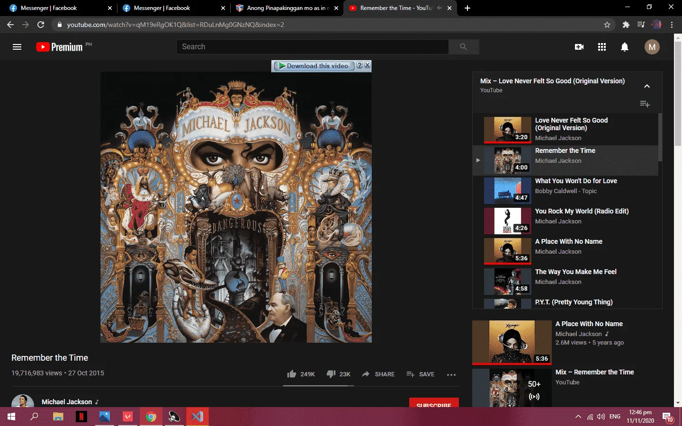The image size is (682, 426).
Task: Launch File Explorer from the taskbar
Action: [58, 417]
